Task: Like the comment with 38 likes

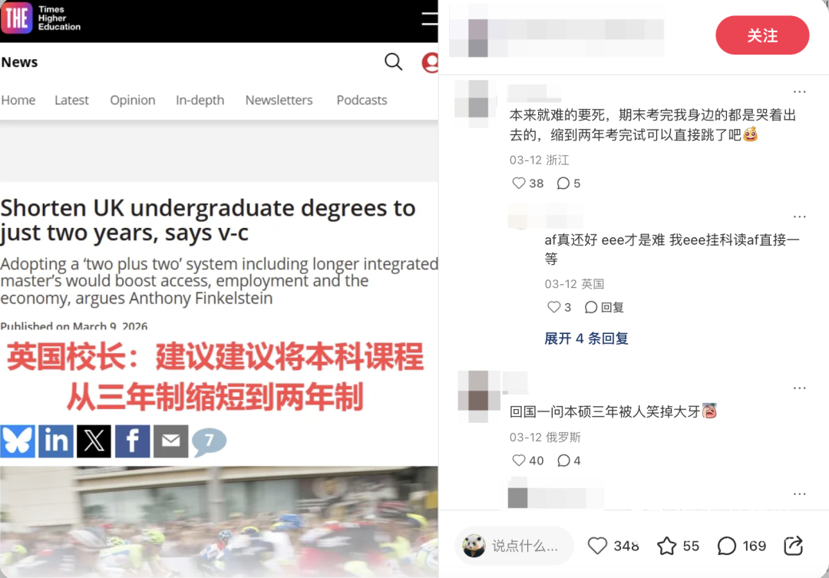Action: click(x=519, y=183)
